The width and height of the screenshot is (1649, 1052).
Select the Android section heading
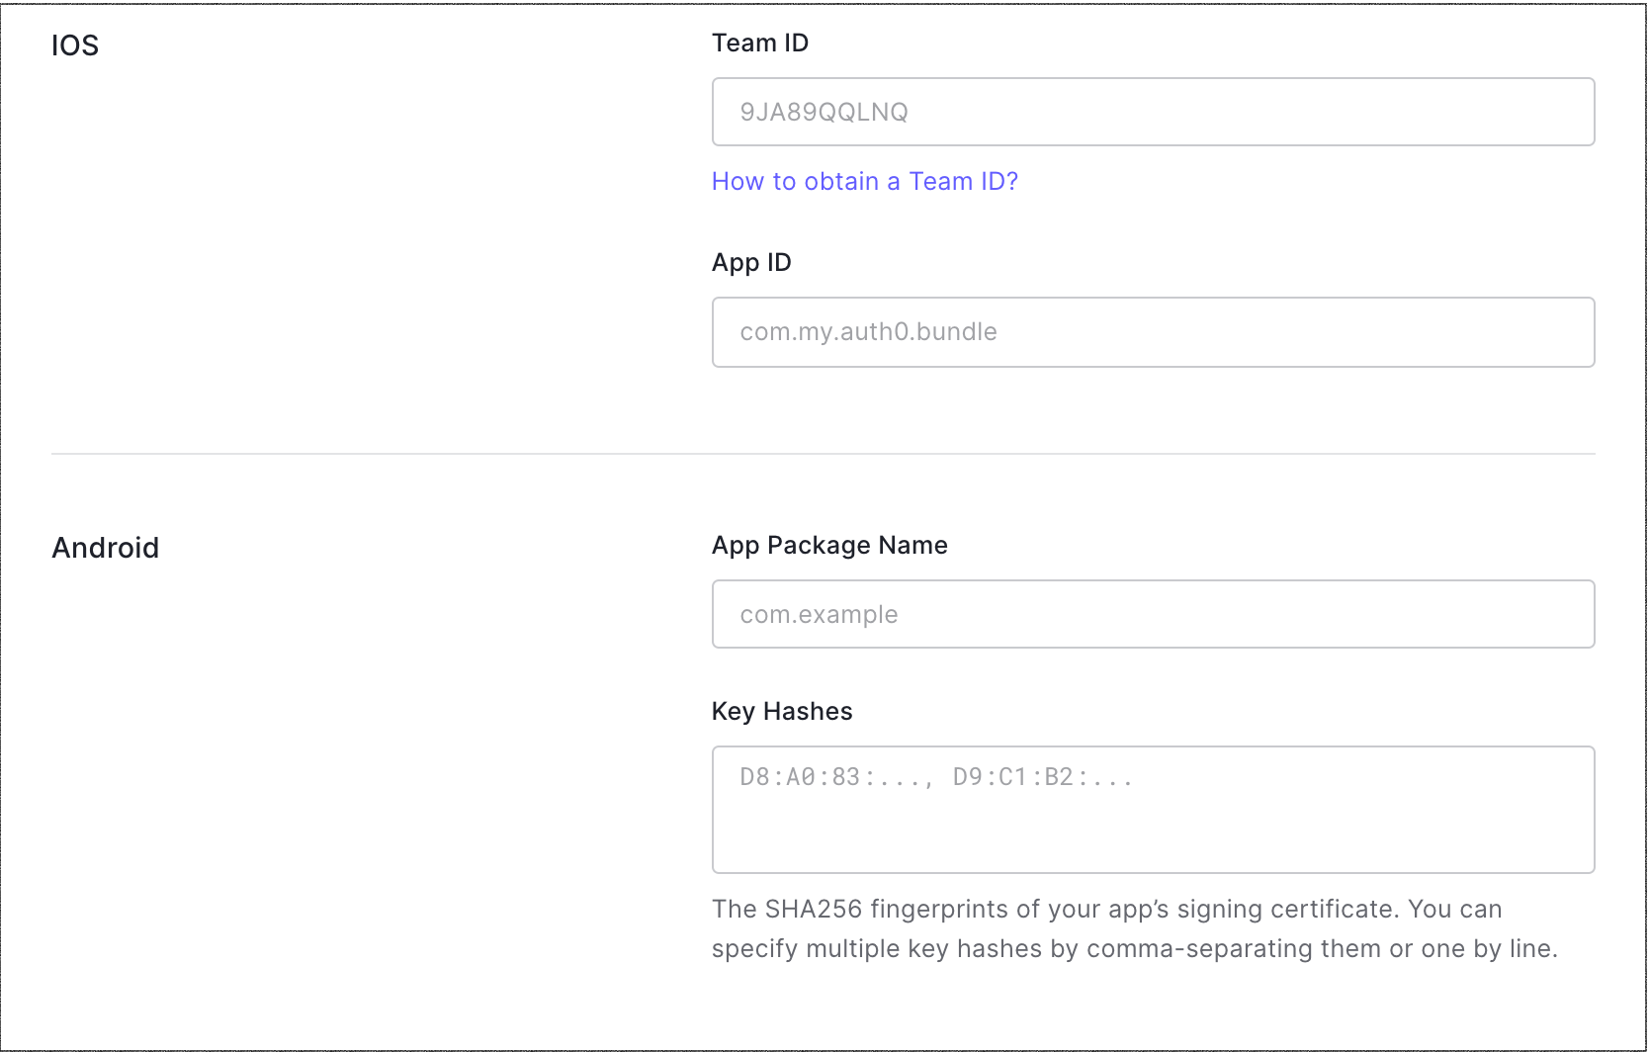(105, 548)
